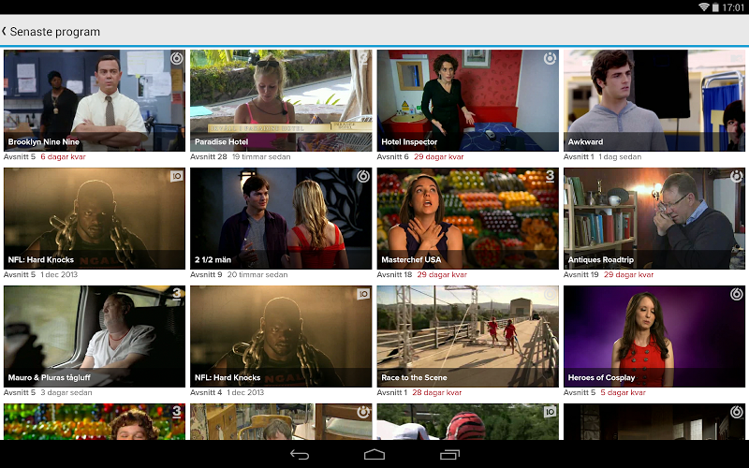Image resolution: width=749 pixels, height=468 pixels.
Task: Tap the Android recent apps button
Action: click(449, 455)
